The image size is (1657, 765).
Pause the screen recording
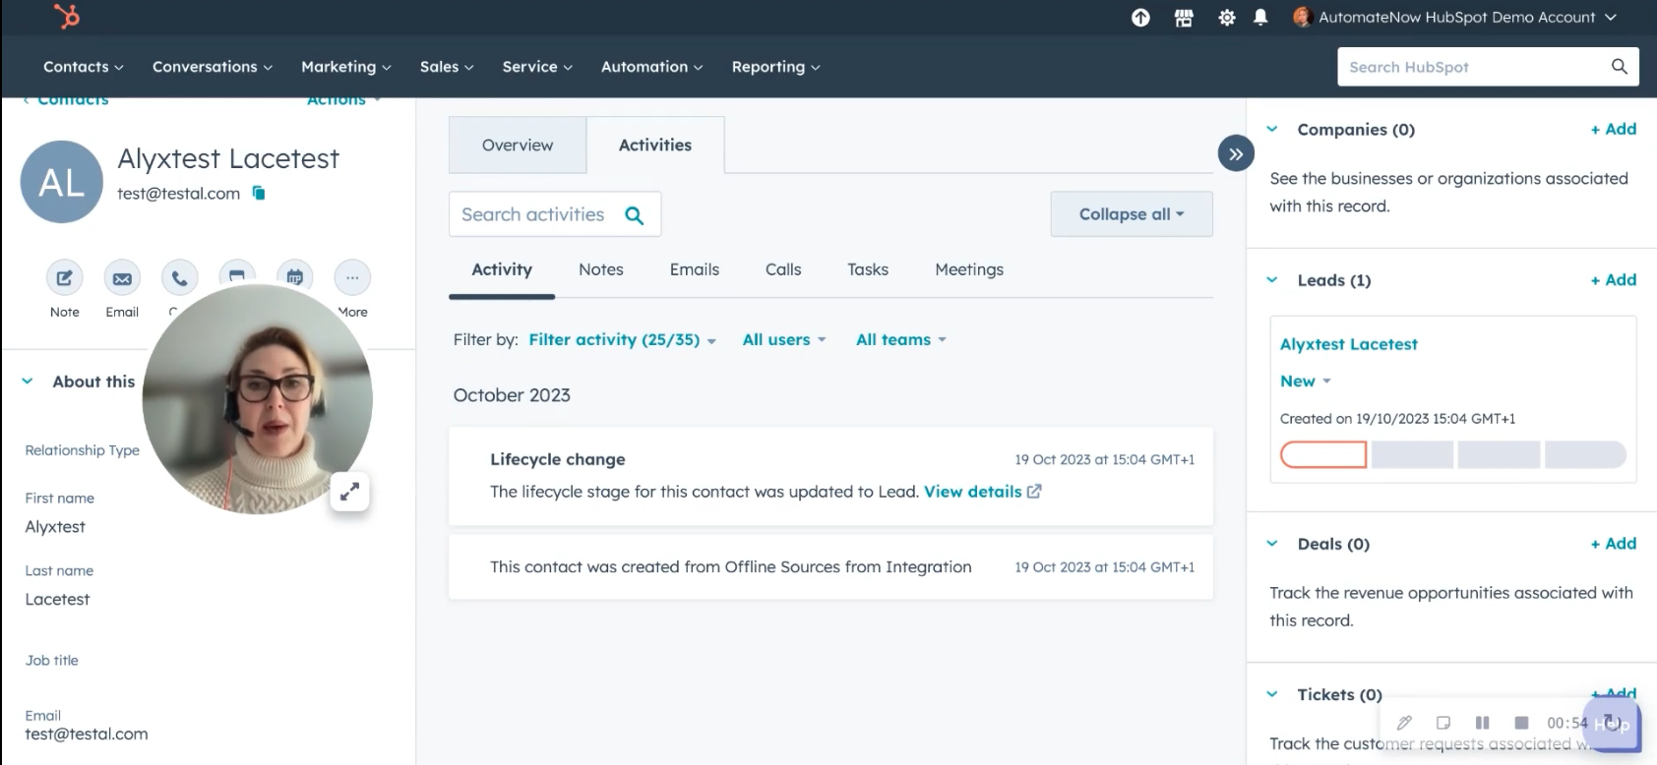[1483, 723]
